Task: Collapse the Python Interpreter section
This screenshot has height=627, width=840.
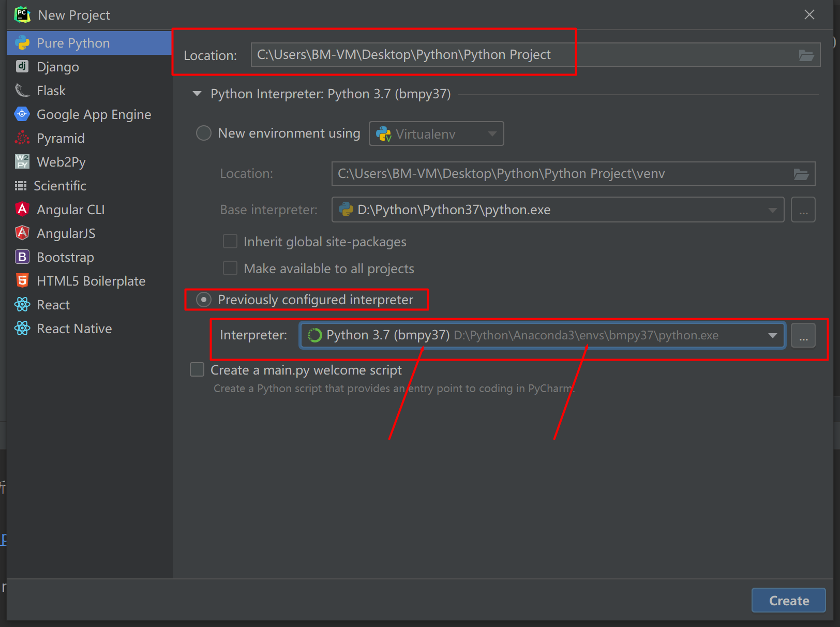Action: point(197,94)
